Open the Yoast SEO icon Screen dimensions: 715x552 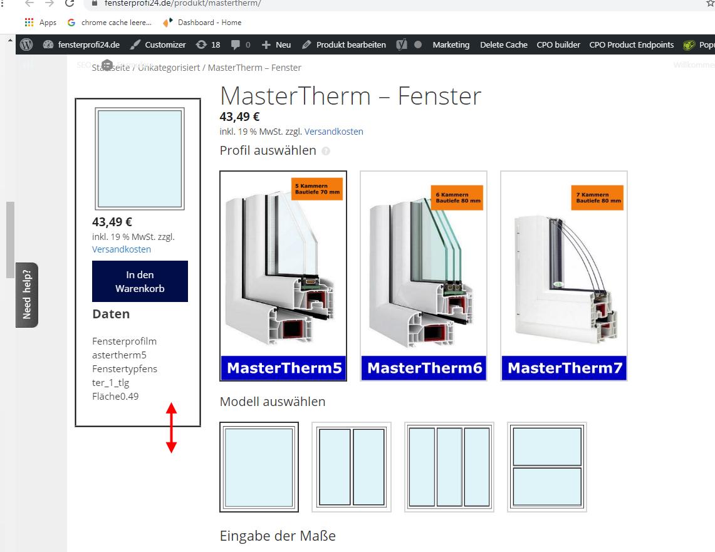401,44
